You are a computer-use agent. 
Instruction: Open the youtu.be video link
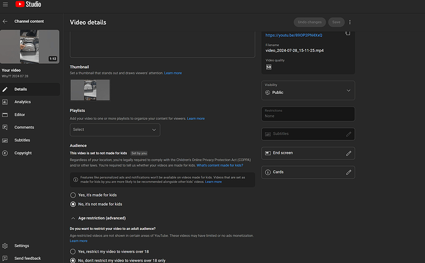[294, 35]
